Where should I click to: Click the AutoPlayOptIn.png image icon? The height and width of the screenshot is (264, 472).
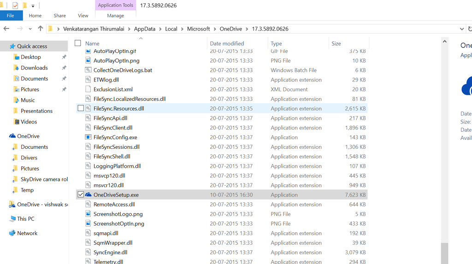[88, 60]
